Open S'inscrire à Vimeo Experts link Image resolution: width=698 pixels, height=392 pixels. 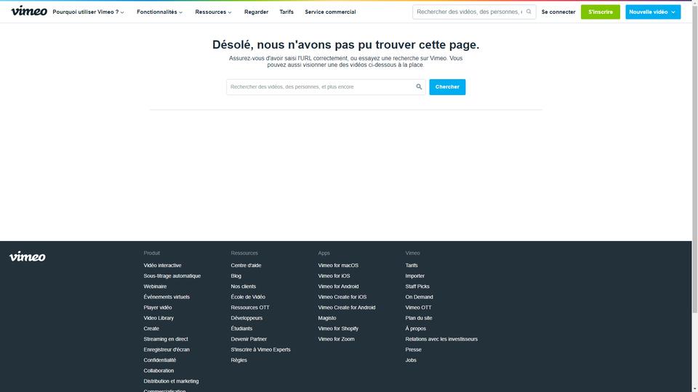(x=260, y=350)
